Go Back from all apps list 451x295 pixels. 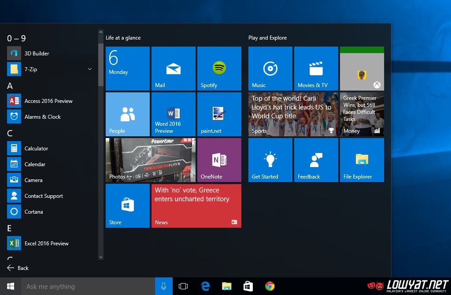click(x=18, y=268)
